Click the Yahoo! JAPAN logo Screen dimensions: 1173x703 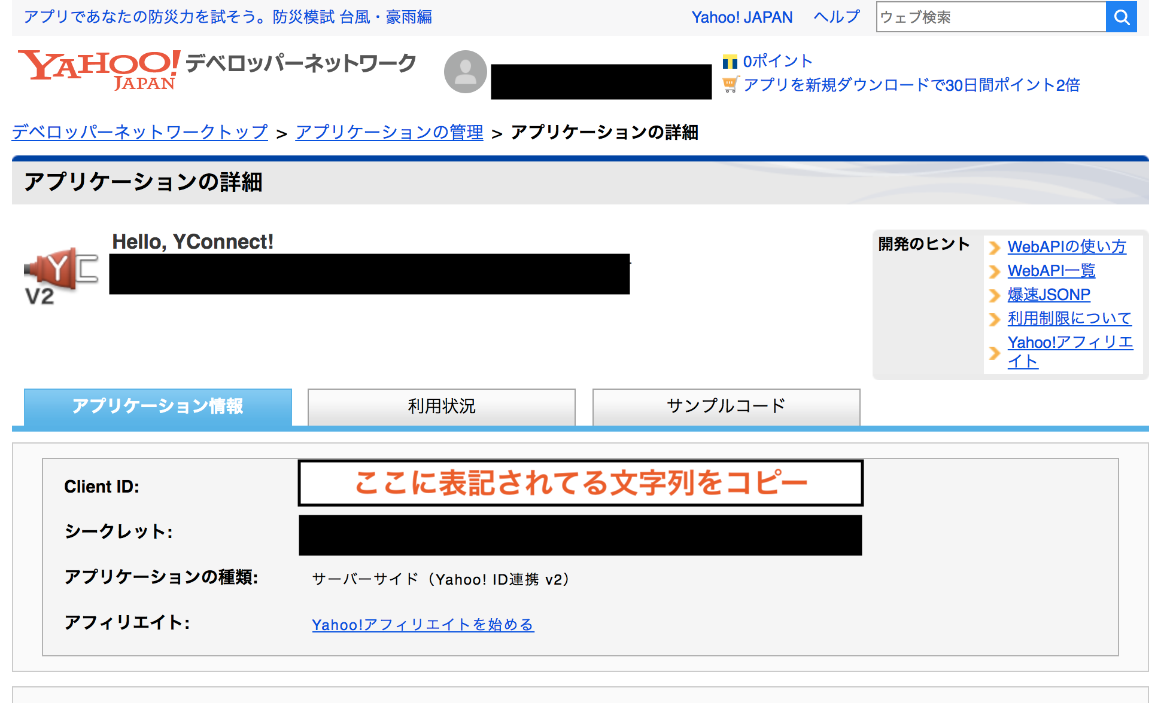click(99, 71)
